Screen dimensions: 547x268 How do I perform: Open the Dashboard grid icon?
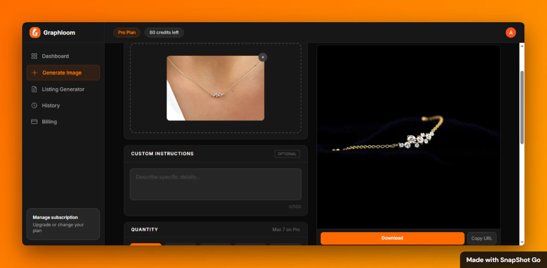tap(34, 56)
